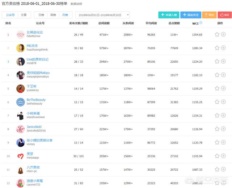Open the BeTheBeauty account link
232x188 pixels.
(36, 100)
